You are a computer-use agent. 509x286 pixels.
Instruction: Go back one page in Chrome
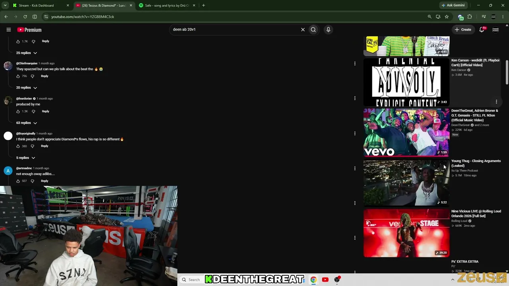click(x=6, y=17)
